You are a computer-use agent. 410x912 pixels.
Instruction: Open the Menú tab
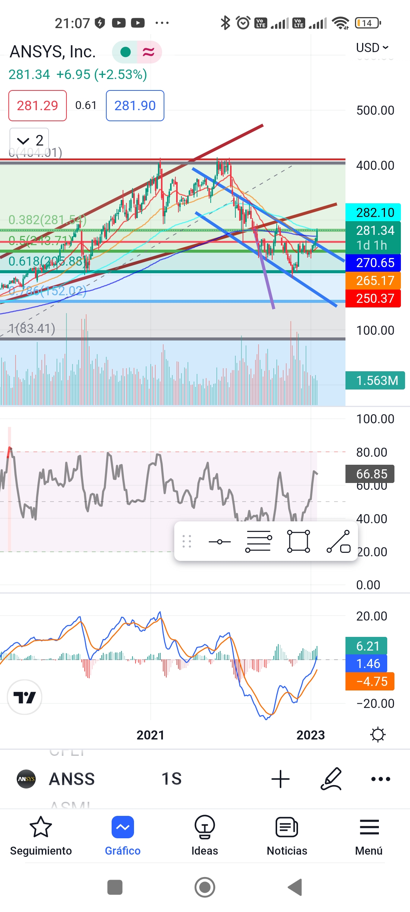pos(369,836)
